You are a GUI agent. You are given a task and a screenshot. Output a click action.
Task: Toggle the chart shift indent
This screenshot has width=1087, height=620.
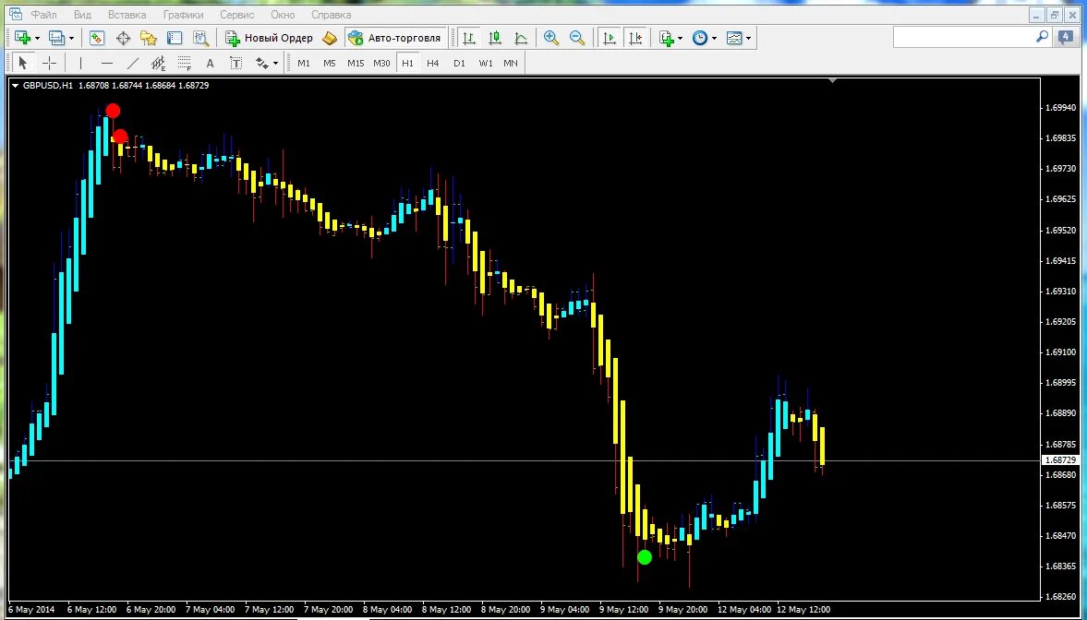635,37
